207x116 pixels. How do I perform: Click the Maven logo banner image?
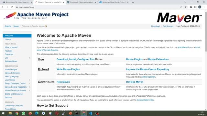pyautogui.click(x=179, y=18)
